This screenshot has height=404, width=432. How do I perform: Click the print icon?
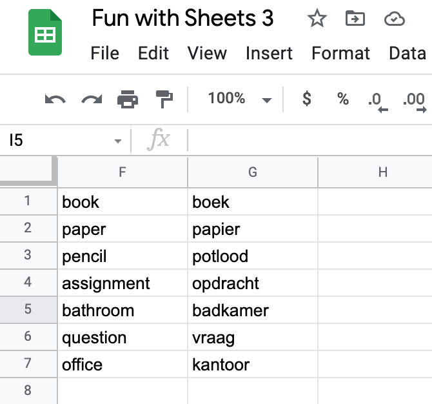(x=128, y=99)
